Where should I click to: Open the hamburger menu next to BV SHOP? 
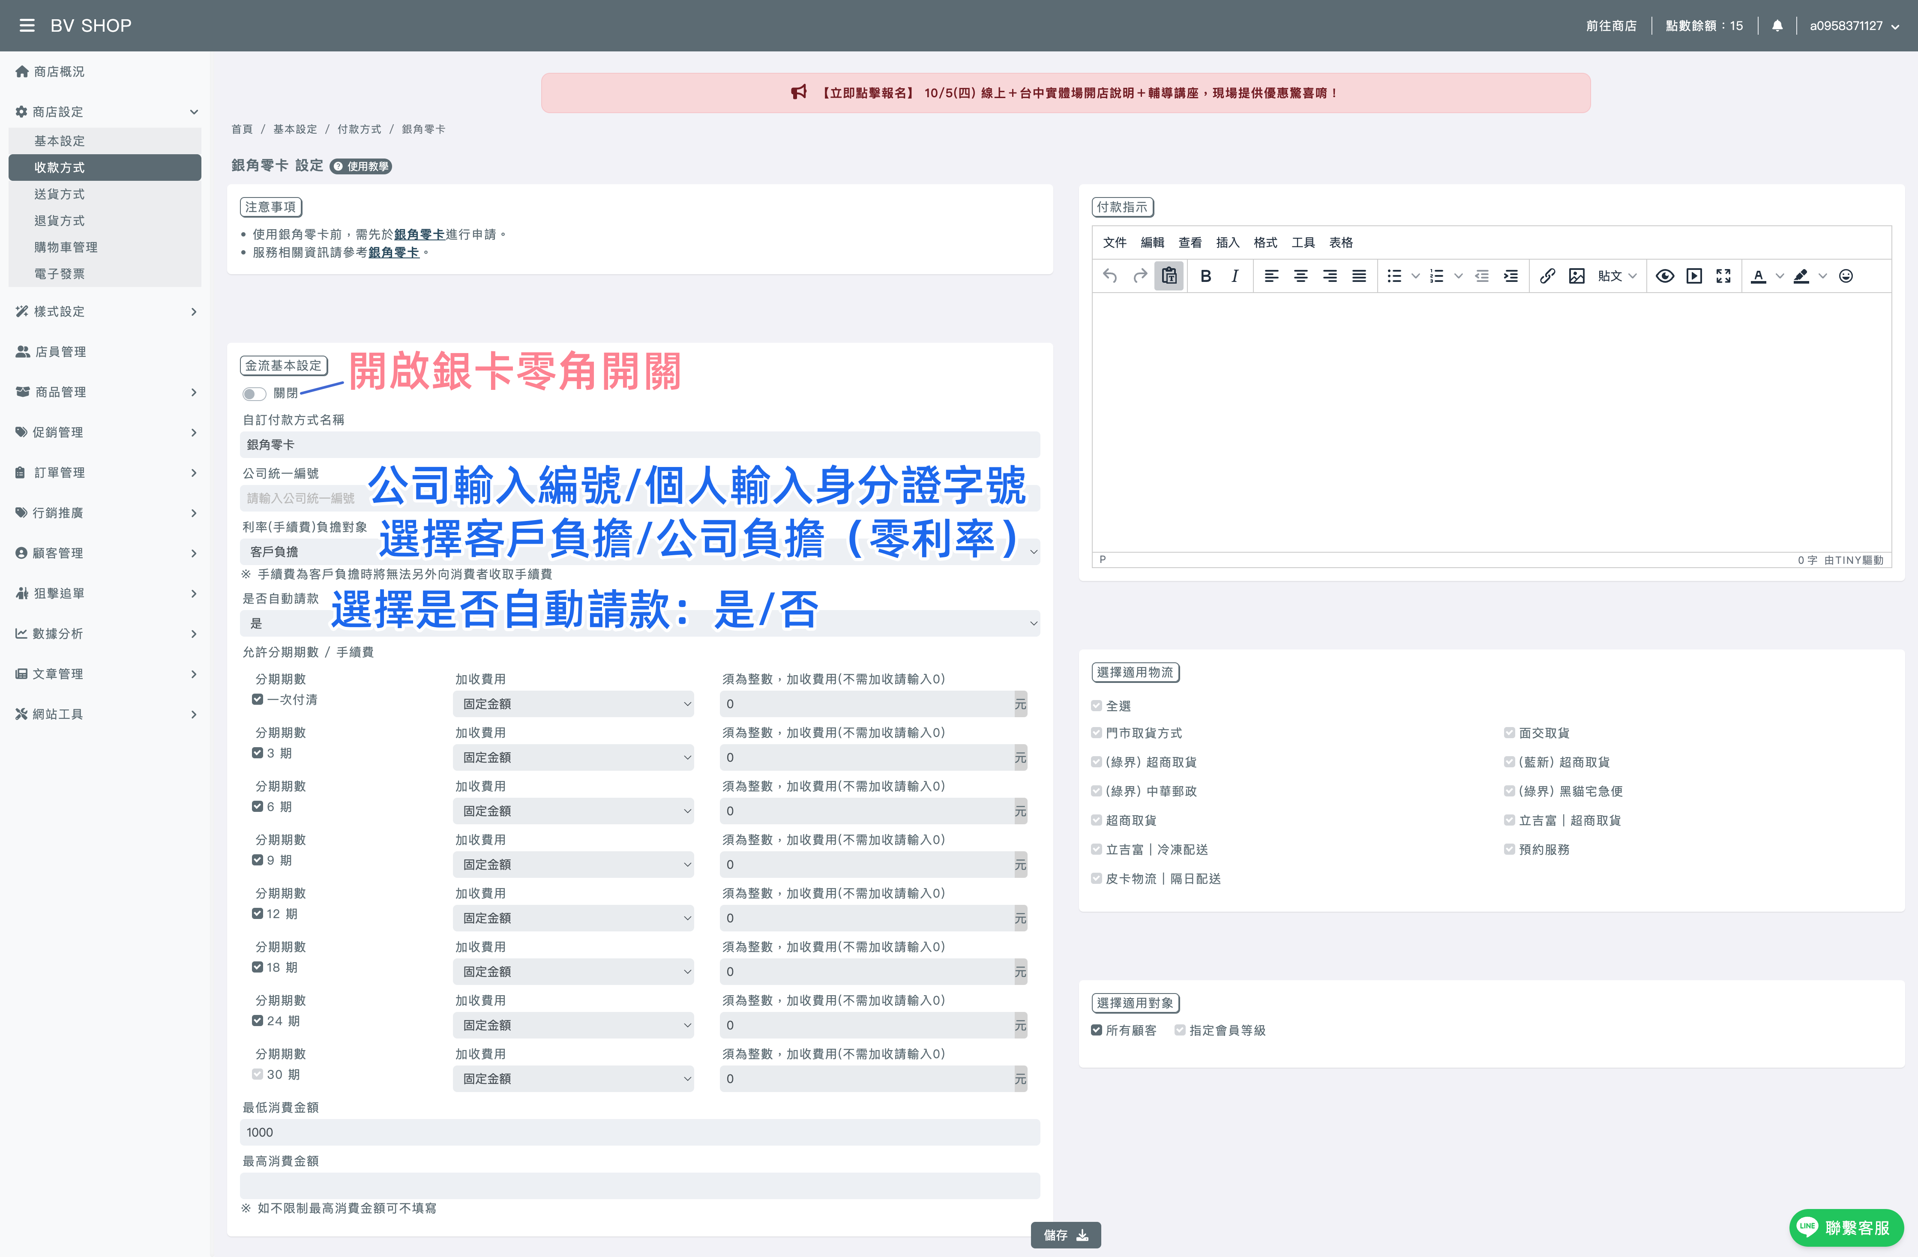pos(27,26)
